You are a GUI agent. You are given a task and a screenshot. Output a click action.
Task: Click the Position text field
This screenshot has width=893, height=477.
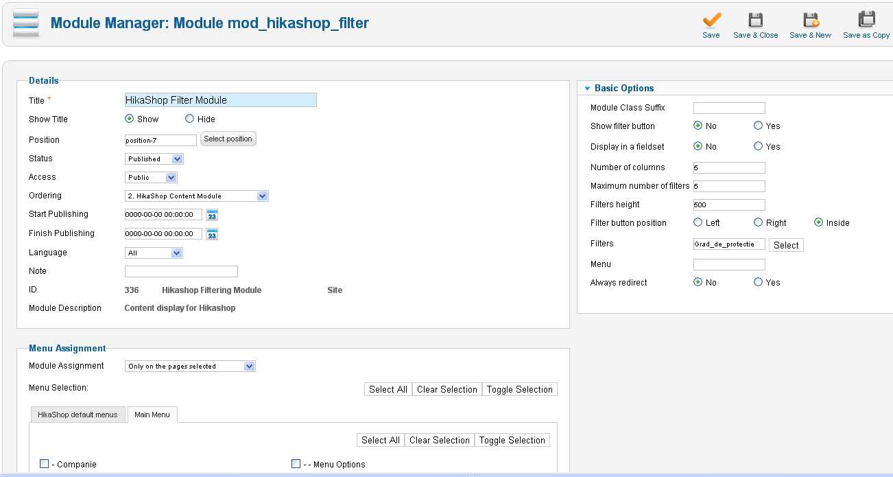click(x=160, y=140)
